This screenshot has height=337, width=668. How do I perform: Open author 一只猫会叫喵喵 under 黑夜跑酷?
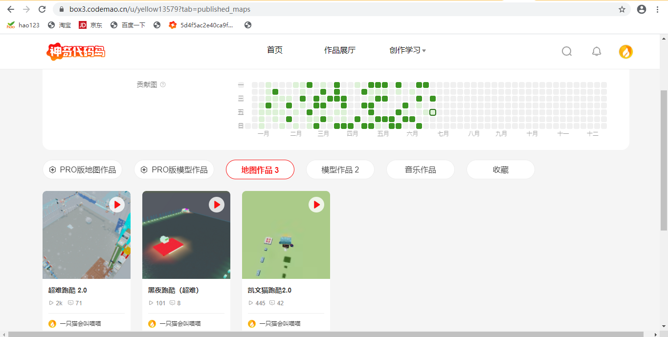click(x=175, y=323)
